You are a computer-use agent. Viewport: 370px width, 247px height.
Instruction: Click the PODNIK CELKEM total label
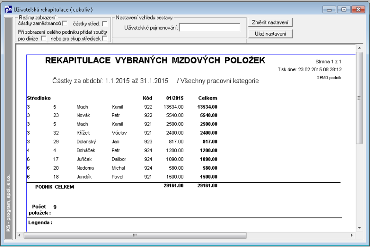tap(55, 187)
